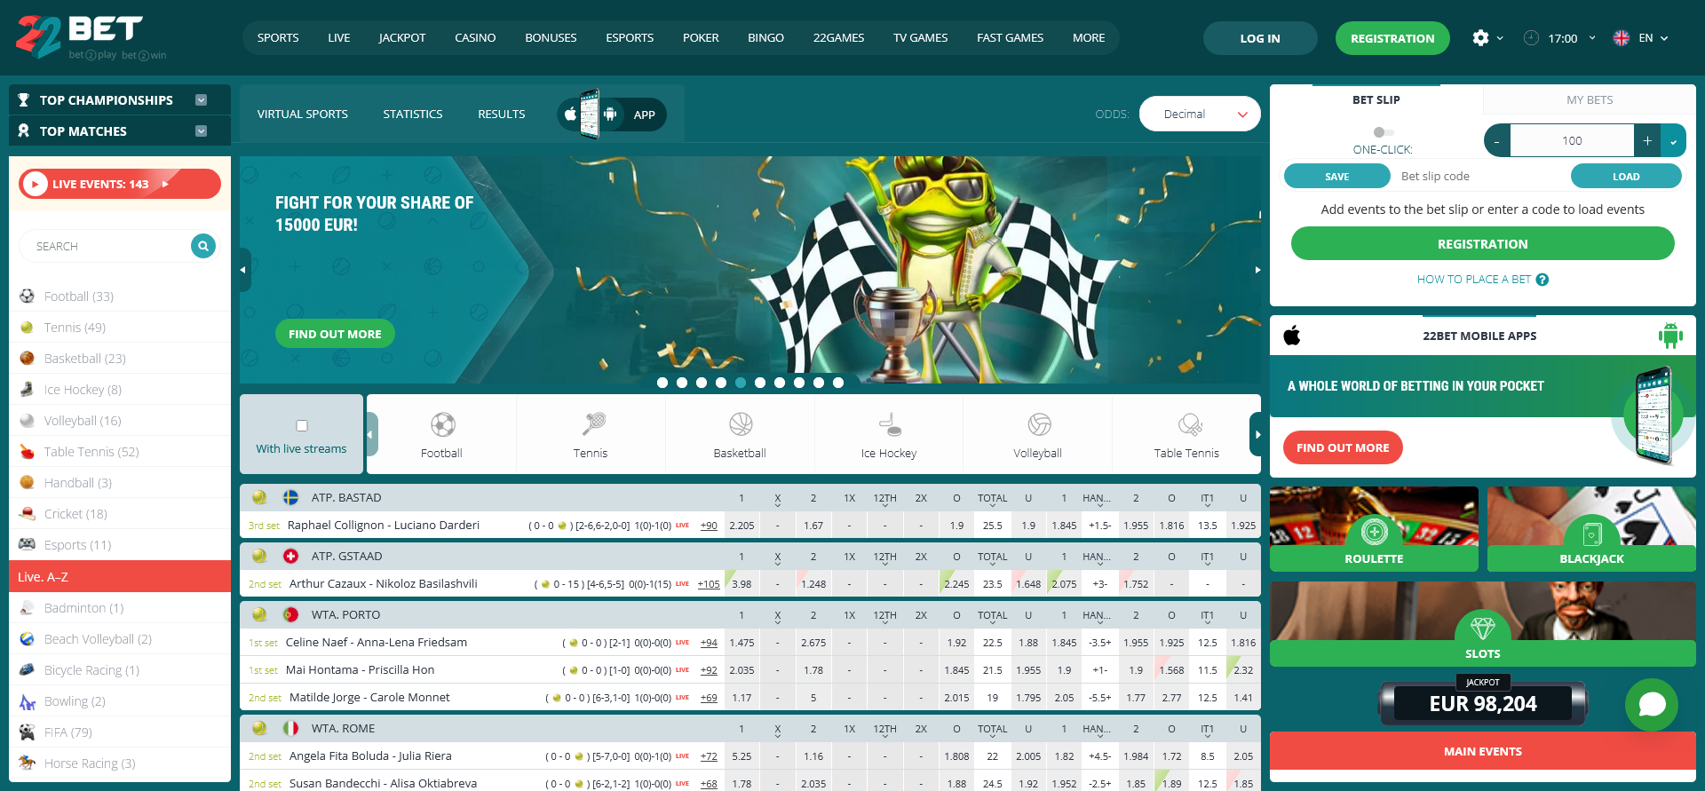Open the language EN dropdown
The width and height of the screenshot is (1705, 791).
(x=1653, y=38)
